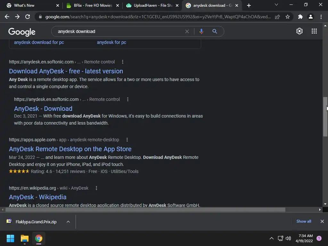Click the horizontal scroll right arrow
Screen dimensions: 328x246
[320, 209]
